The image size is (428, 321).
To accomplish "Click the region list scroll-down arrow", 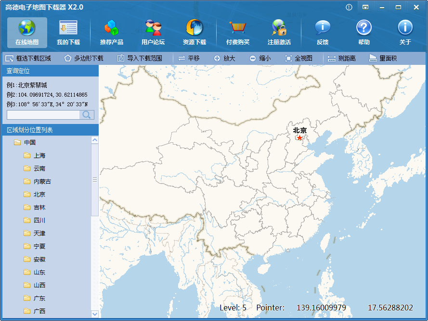I will click(x=95, y=314).
